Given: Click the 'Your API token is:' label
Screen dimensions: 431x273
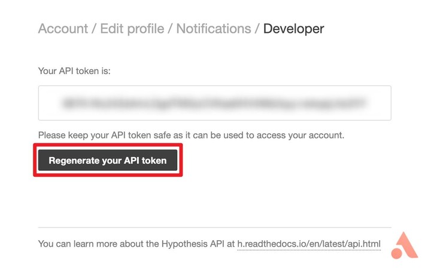Looking at the screenshot, I should click(x=74, y=71).
